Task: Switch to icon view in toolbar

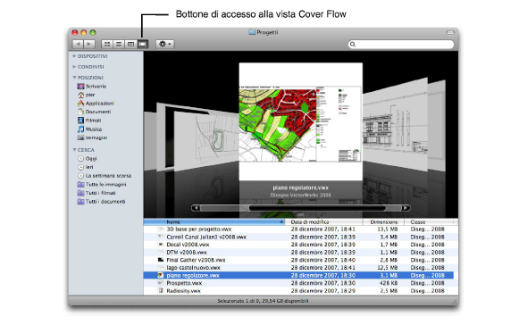Action: coord(107,44)
